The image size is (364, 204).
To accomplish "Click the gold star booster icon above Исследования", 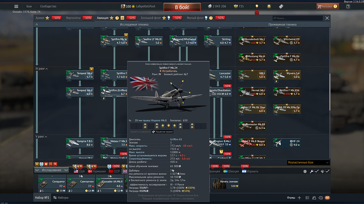I will [37, 164].
